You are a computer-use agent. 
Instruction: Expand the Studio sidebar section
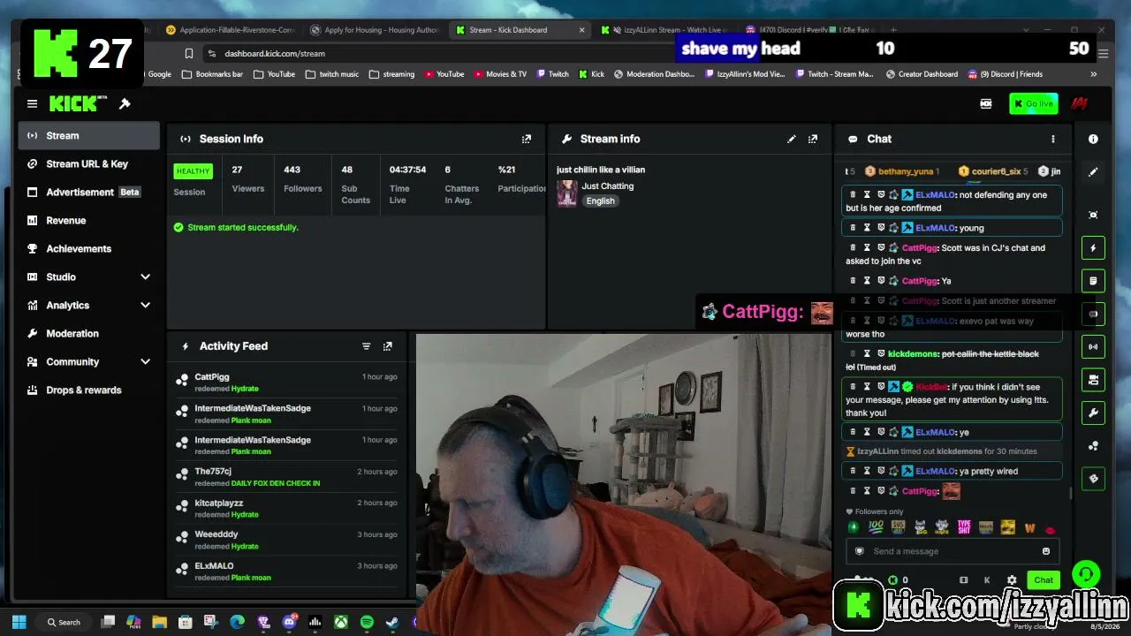point(145,277)
